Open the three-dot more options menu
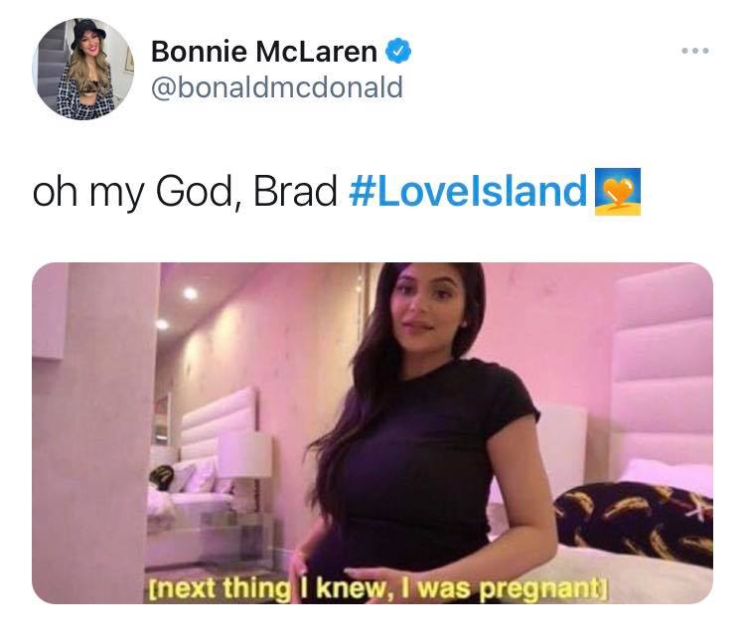Image resolution: width=745 pixels, height=641 pixels. [x=695, y=51]
